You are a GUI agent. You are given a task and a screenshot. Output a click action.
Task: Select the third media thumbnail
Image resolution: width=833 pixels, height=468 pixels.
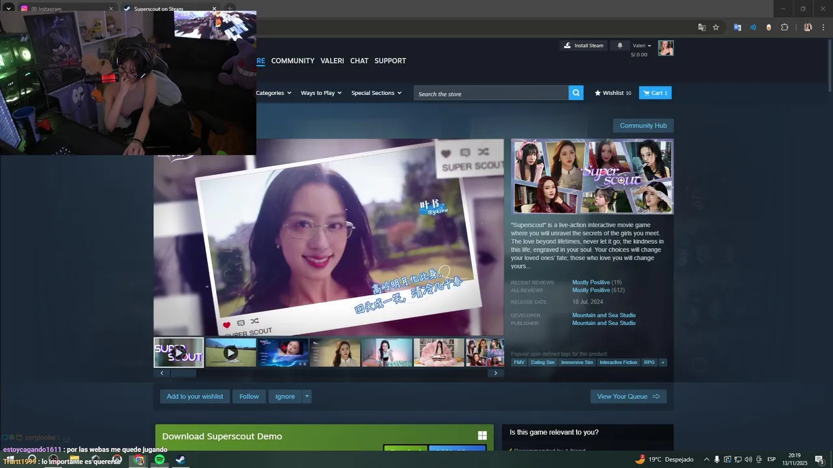(282, 352)
